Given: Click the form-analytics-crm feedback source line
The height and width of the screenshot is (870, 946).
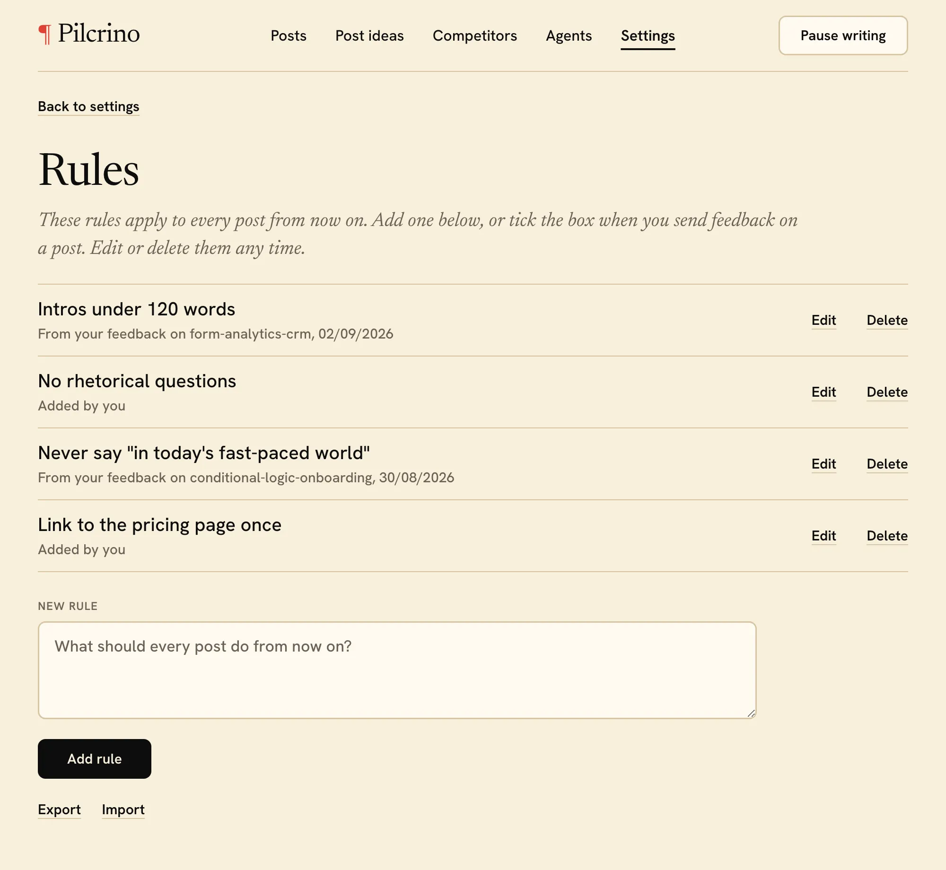Looking at the screenshot, I should pos(216,334).
